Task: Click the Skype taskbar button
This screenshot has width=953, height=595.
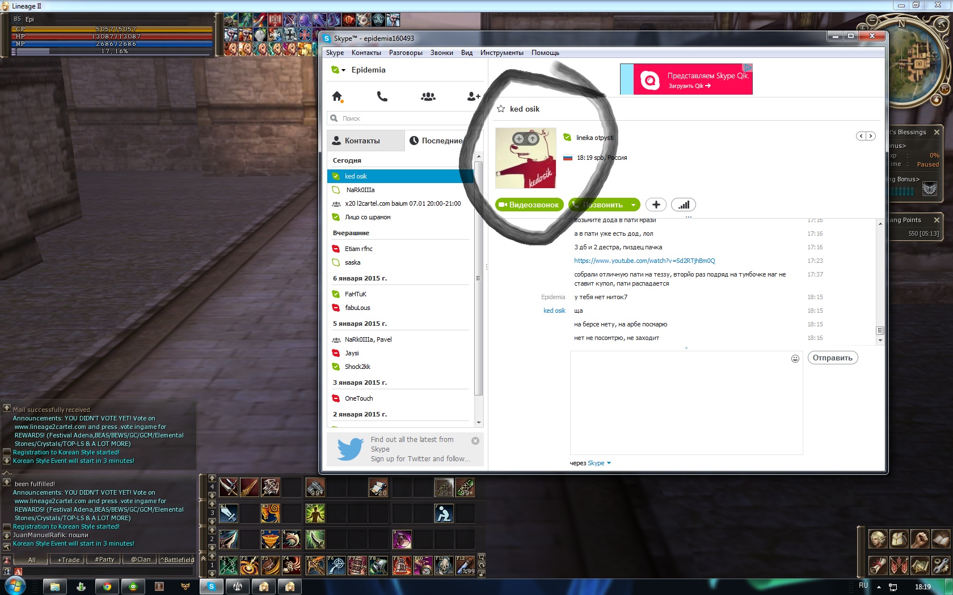Action: (x=212, y=586)
